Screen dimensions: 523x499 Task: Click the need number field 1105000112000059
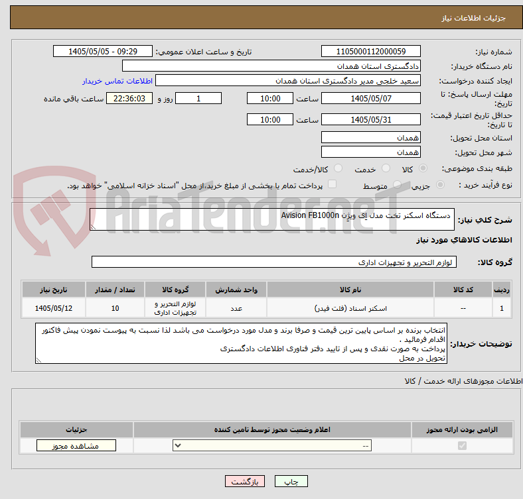(x=370, y=51)
